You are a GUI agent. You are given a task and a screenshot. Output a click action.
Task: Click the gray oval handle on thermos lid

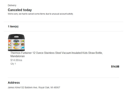click(x=16, y=37)
